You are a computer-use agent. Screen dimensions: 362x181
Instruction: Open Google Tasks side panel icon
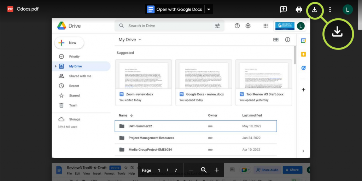pos(304,68)
